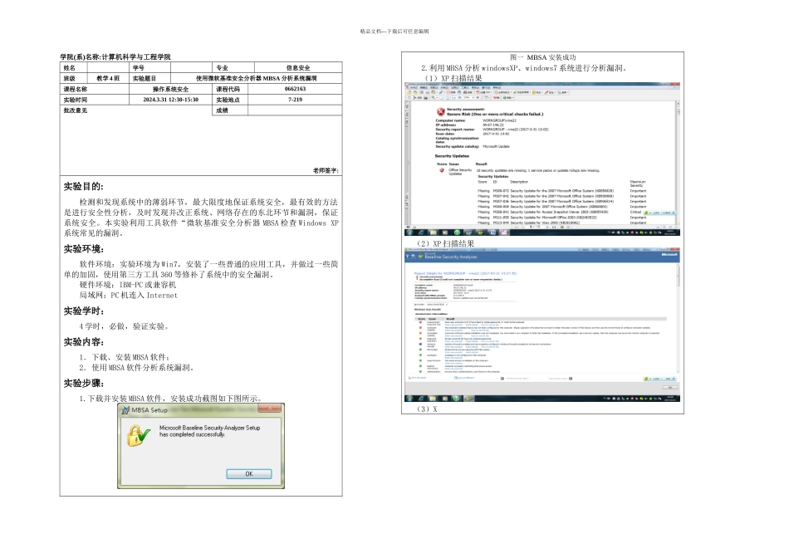Click the "Security Updates" heading in scan report
The height and width of the screenshot is (558, 789).
(452, 156)
